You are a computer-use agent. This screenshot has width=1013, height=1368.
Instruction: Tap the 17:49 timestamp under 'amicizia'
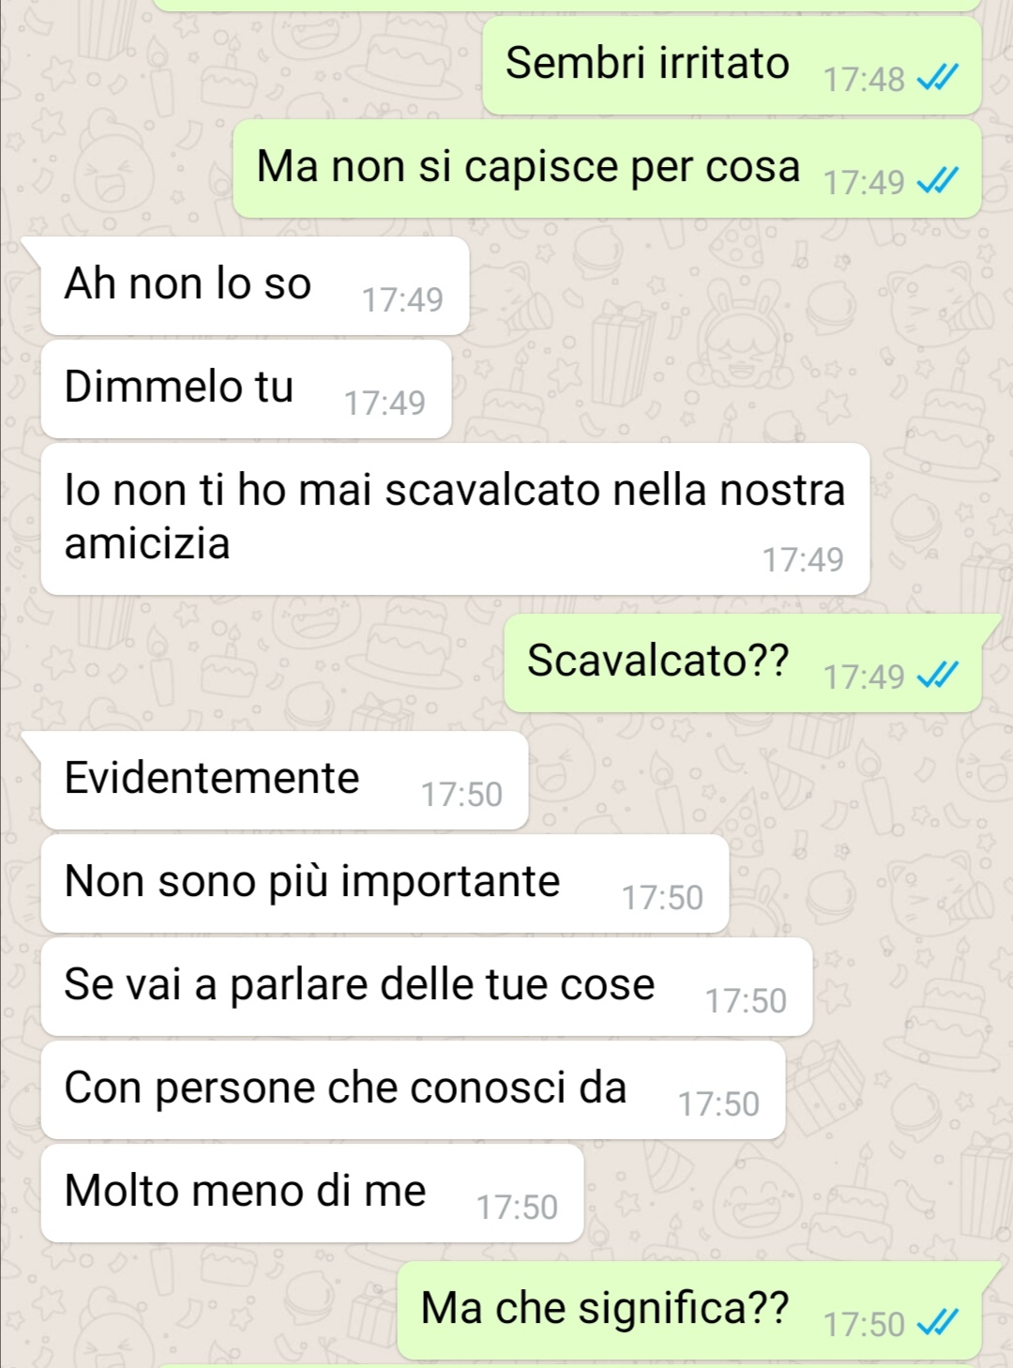tap(803, 560)
